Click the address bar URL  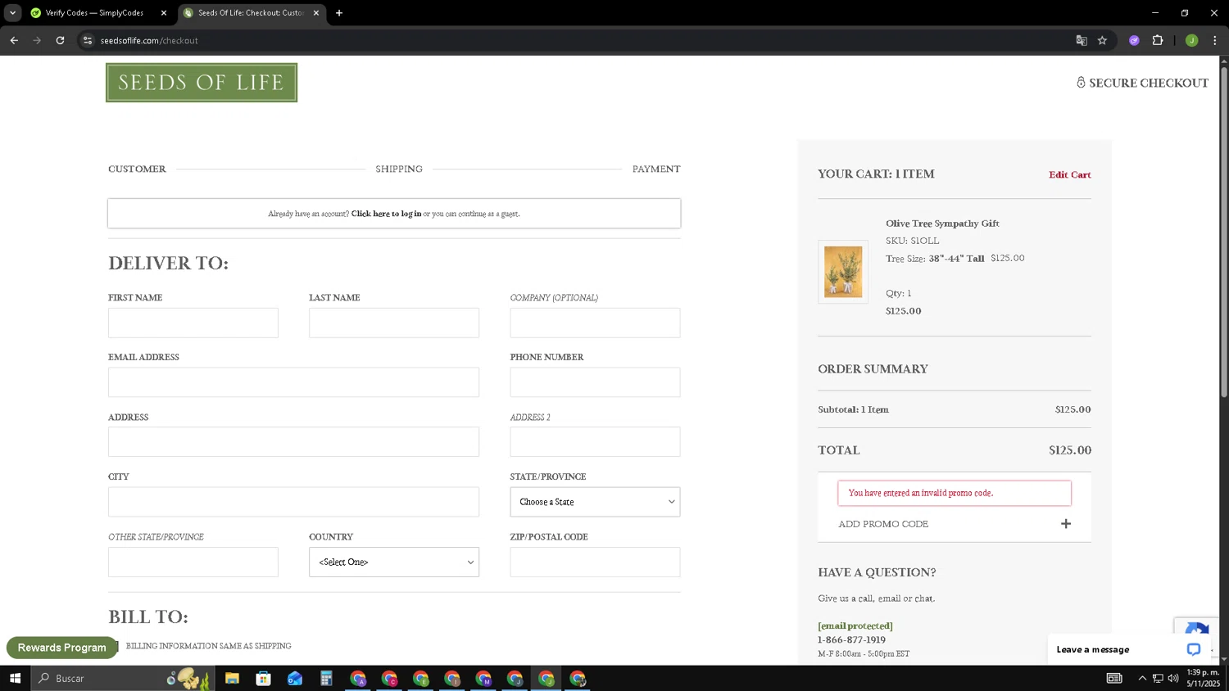tap(149, 40)
